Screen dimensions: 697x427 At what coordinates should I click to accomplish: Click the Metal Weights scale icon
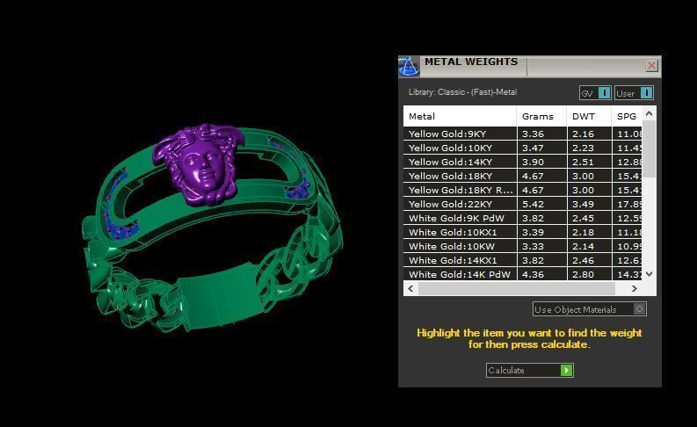[409, 67]
